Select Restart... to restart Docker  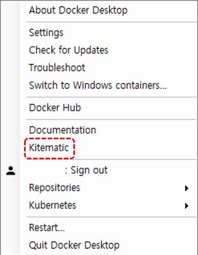point(47,228)
